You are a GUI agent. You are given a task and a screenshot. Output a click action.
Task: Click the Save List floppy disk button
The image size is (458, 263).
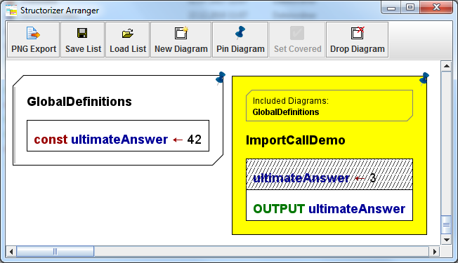coord(83,40)
